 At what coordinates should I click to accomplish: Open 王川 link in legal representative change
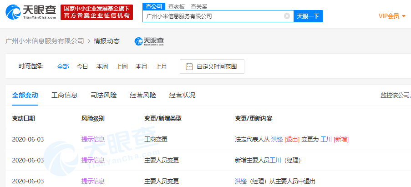point(326,139)
